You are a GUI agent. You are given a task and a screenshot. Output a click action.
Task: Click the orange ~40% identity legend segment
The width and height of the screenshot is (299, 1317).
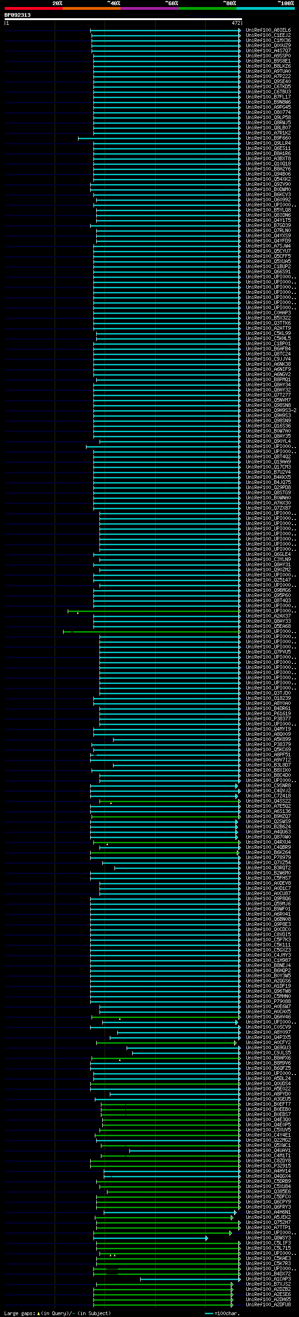[92, 8]
